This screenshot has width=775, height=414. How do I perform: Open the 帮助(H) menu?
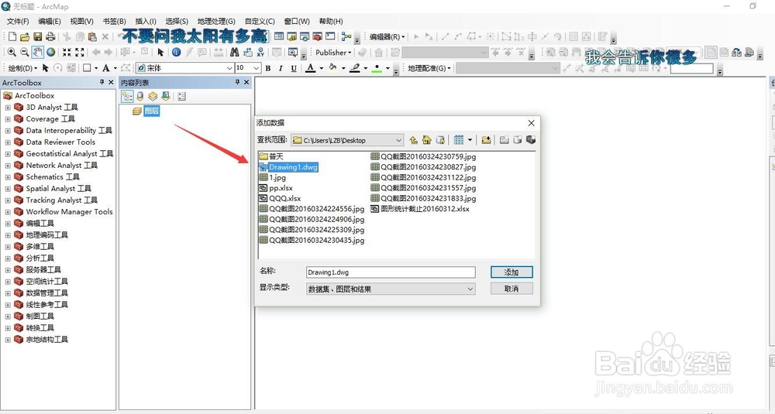pyautogui.click(x=331, y=21)
